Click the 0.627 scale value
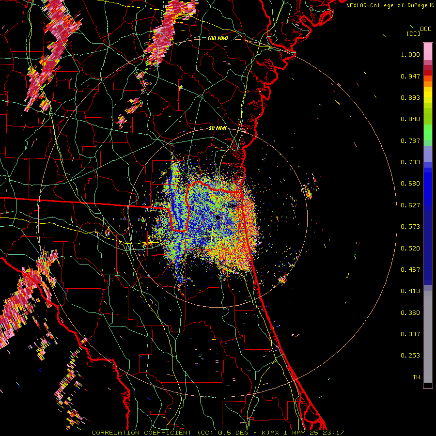 pos(410,205)
